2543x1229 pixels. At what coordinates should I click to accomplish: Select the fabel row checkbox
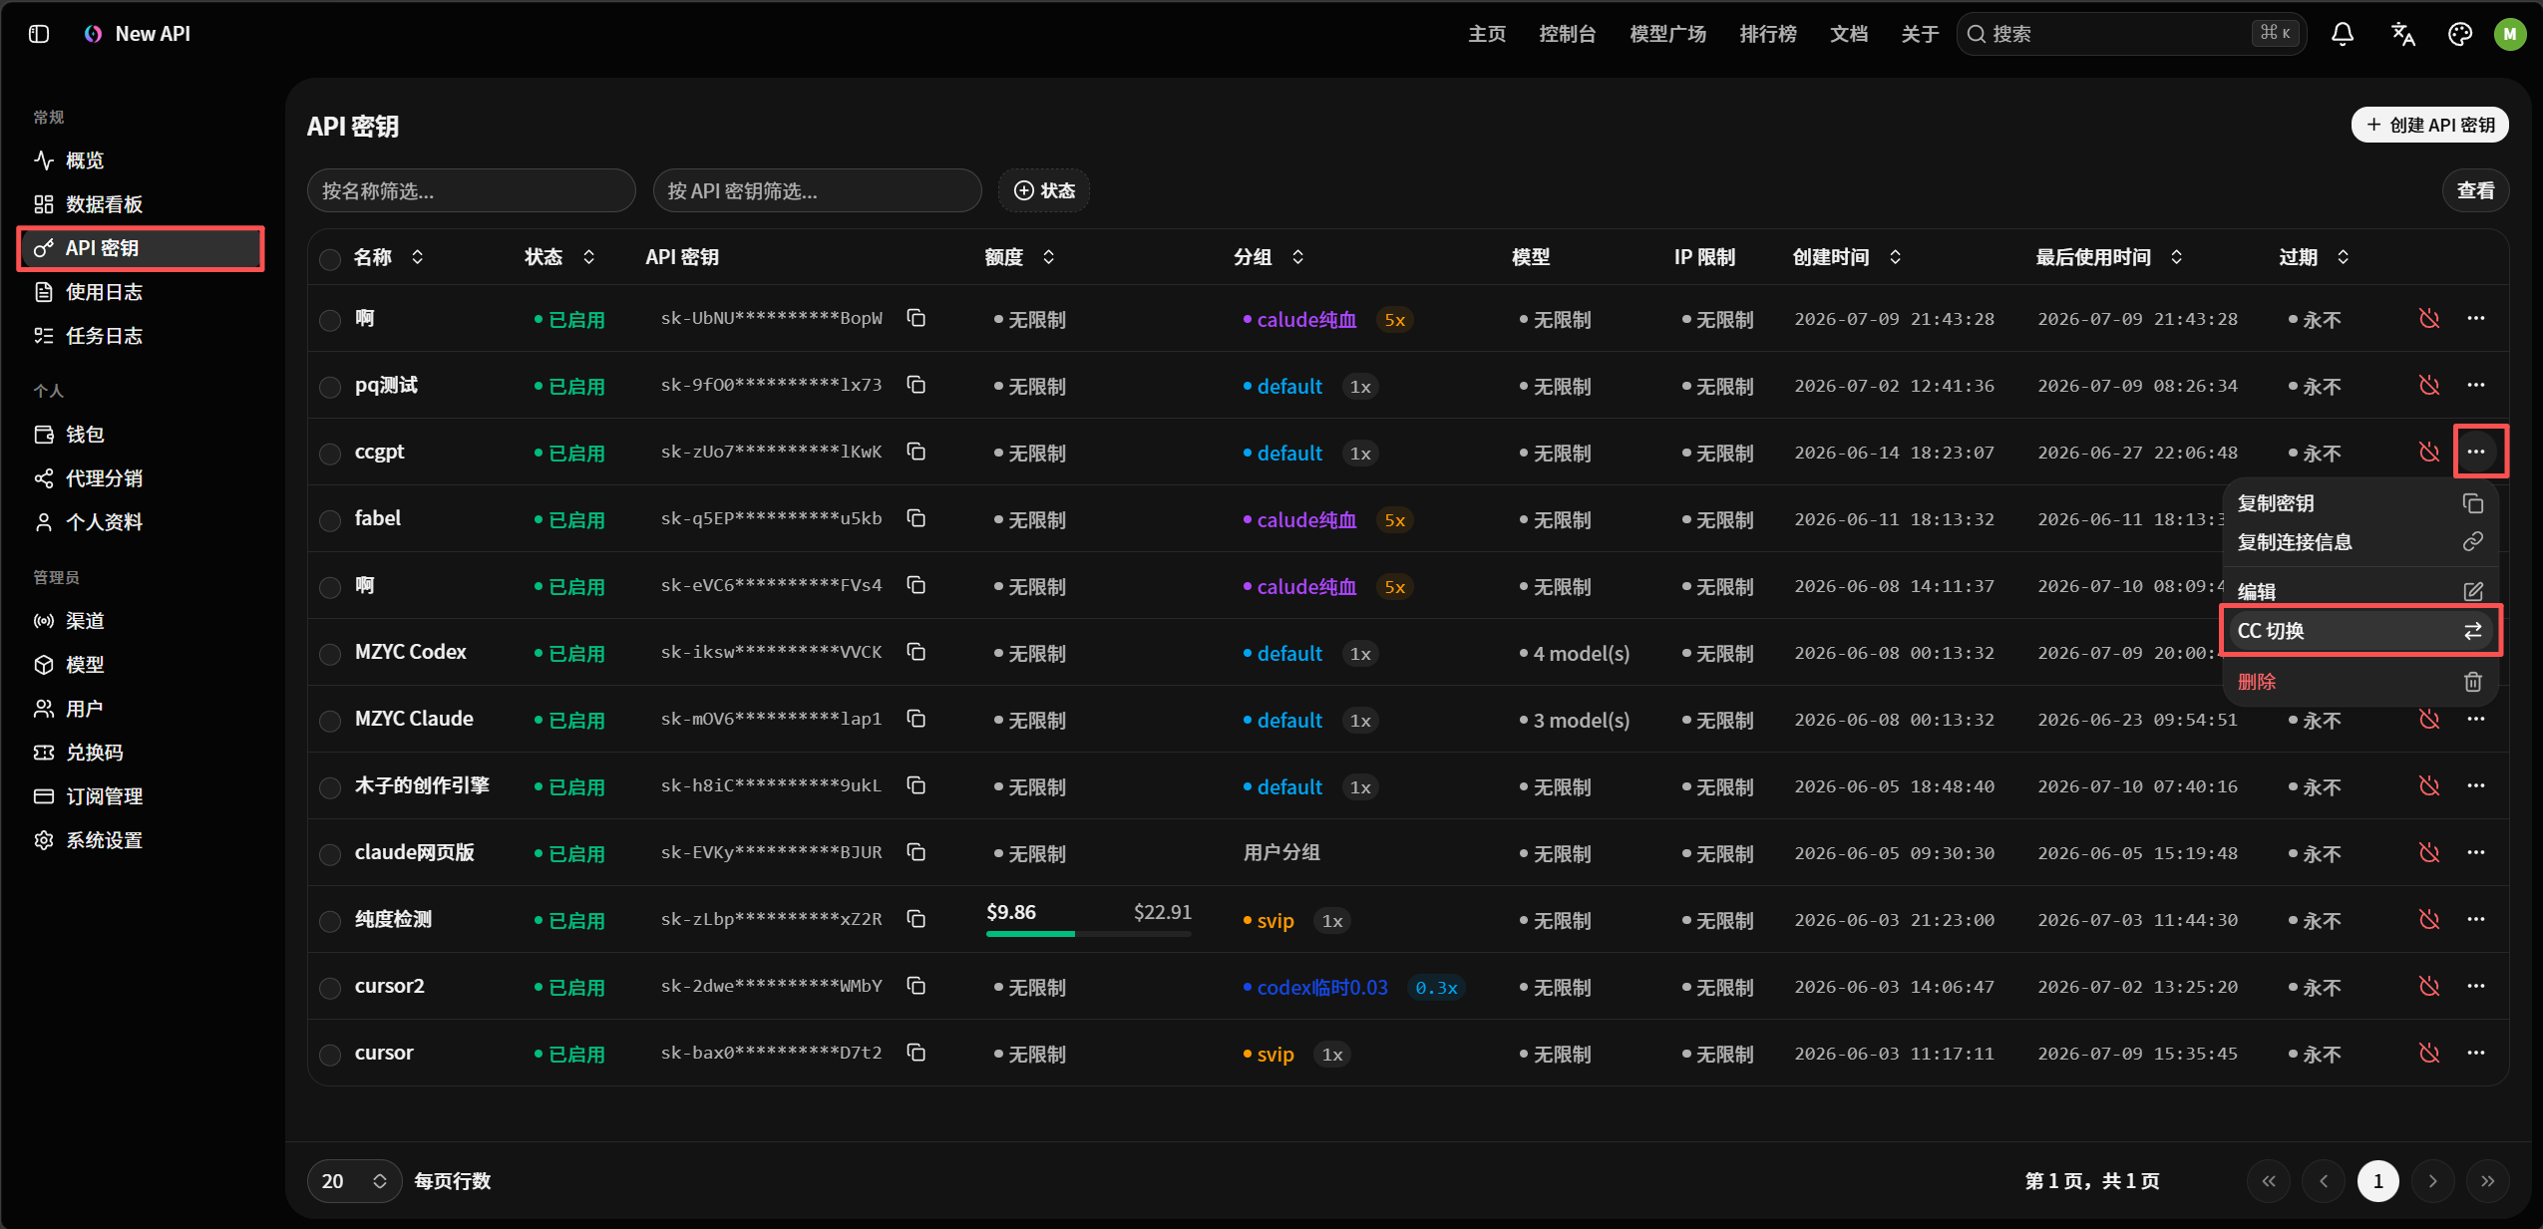pos(330,520)
